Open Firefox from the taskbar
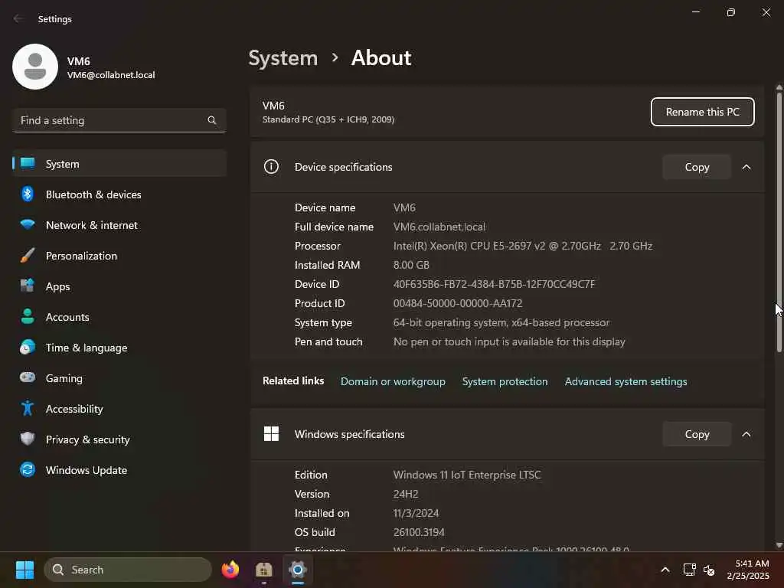784x588 pixels. [x=230, y=570]
